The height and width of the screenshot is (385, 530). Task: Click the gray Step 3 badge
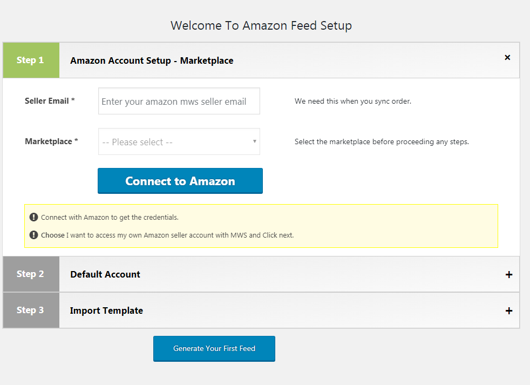(31, 310)
